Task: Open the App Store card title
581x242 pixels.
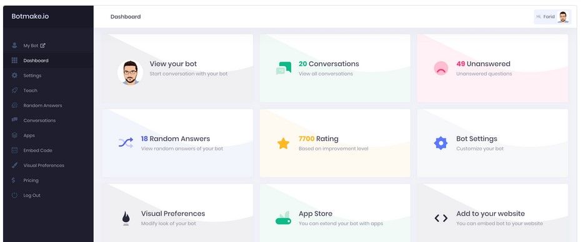Action: tap(315, 213)
